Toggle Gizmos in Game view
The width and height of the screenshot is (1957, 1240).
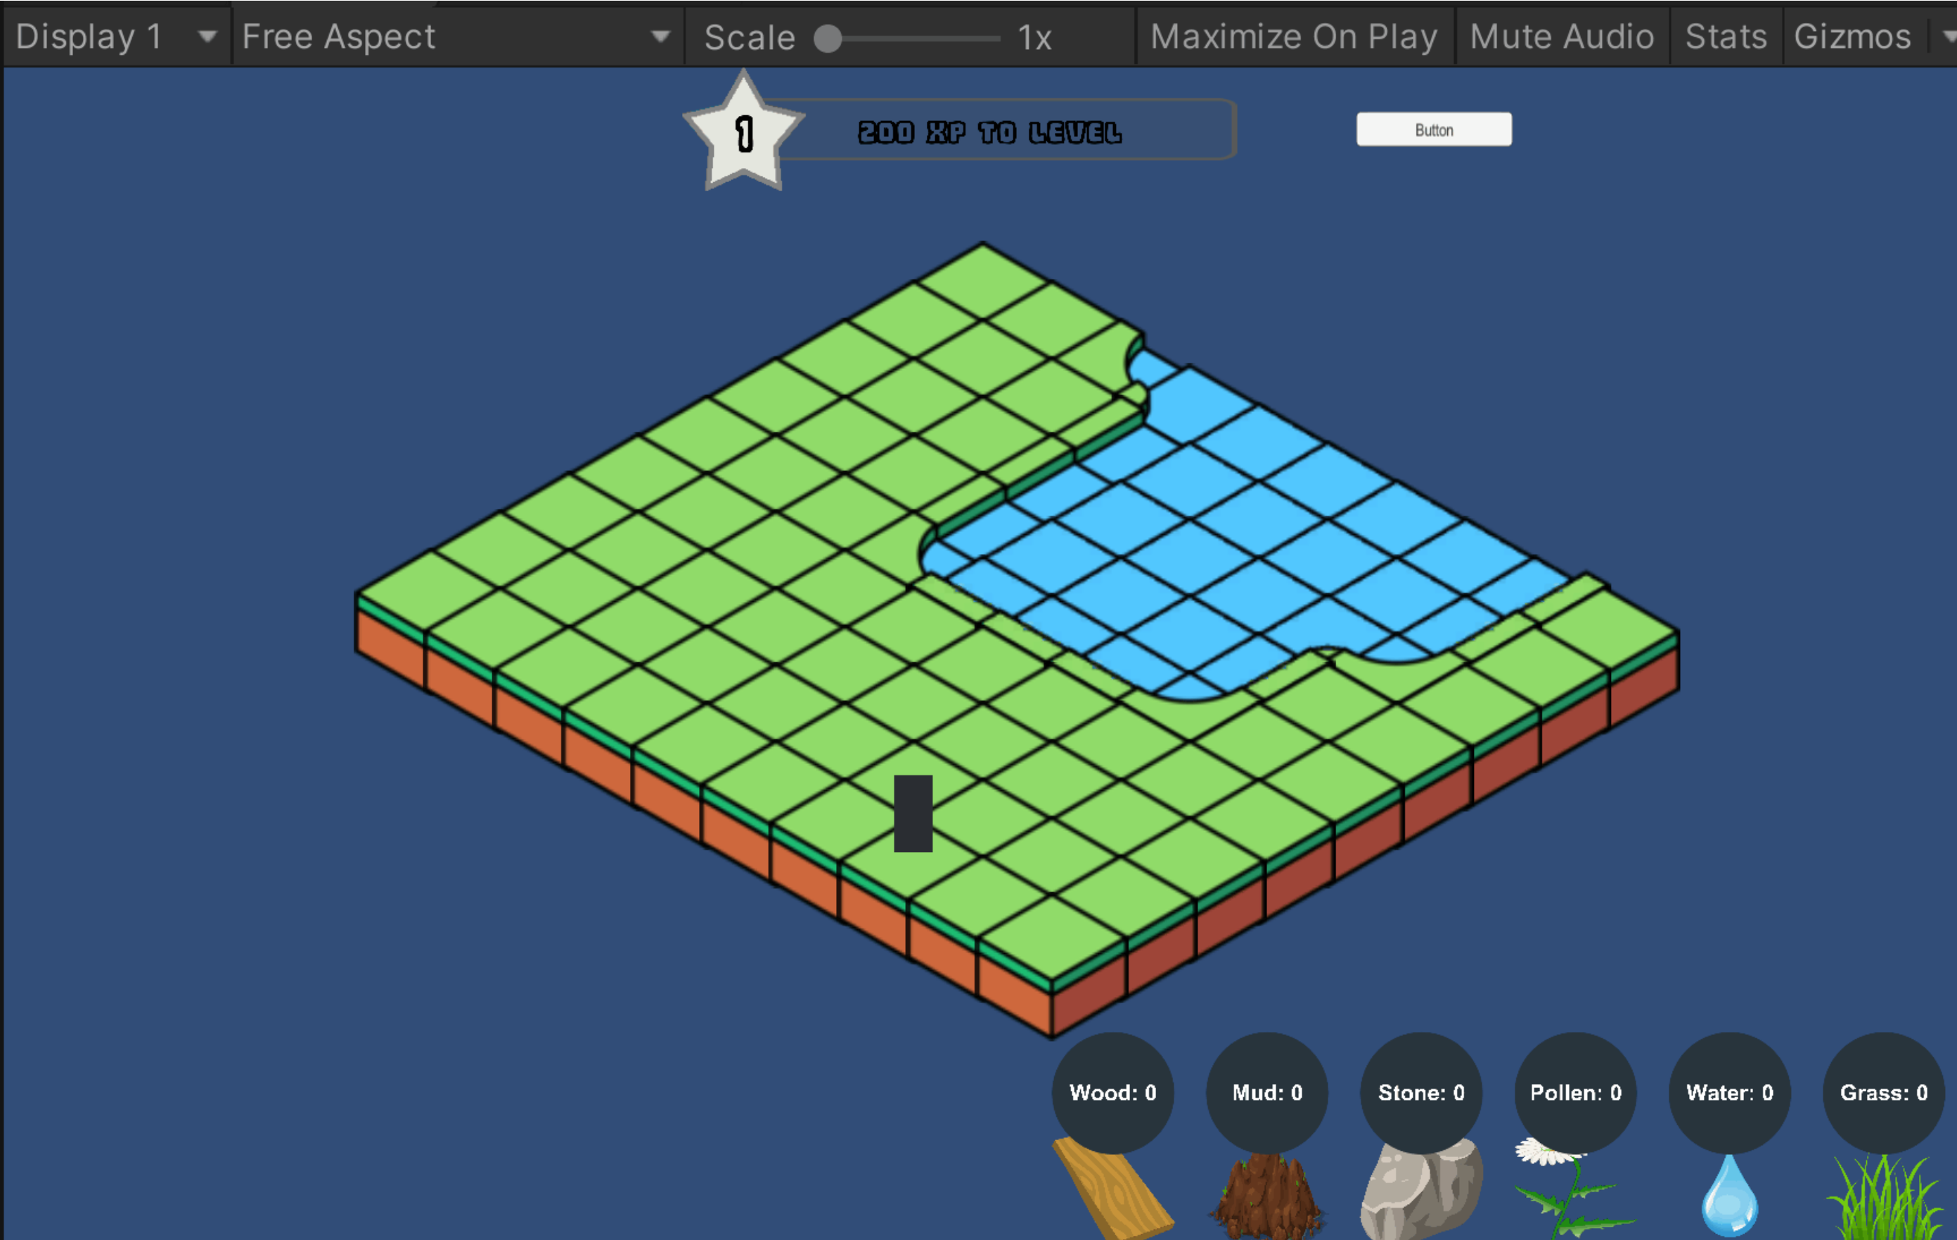1852,37
